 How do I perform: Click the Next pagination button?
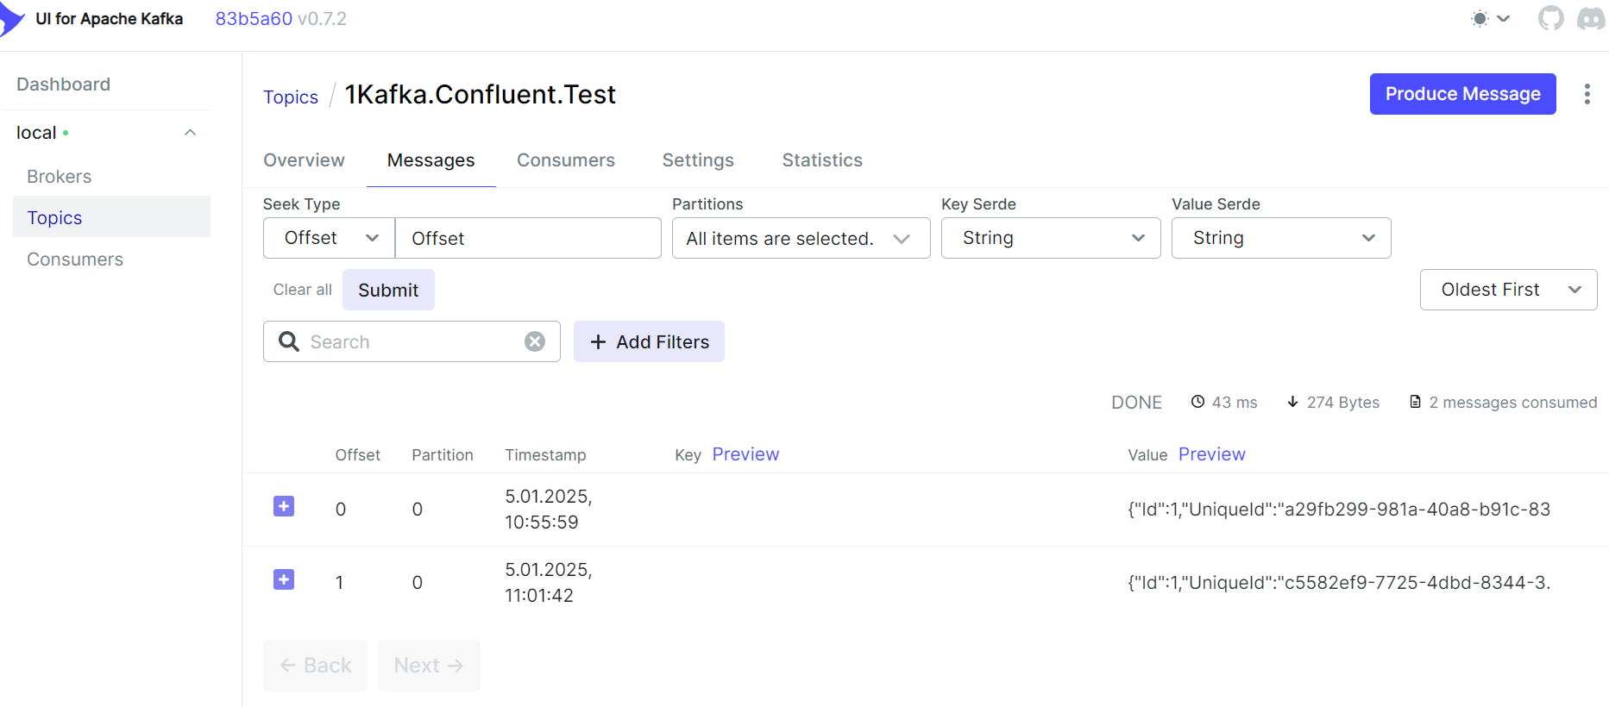tap(429, 666)
